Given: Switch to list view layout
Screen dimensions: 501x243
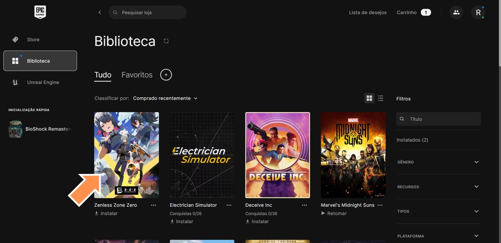Looking at the screenshot, I should point(381,98).
